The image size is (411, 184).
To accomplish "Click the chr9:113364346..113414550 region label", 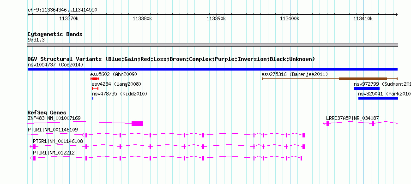I will pos(62,10).
